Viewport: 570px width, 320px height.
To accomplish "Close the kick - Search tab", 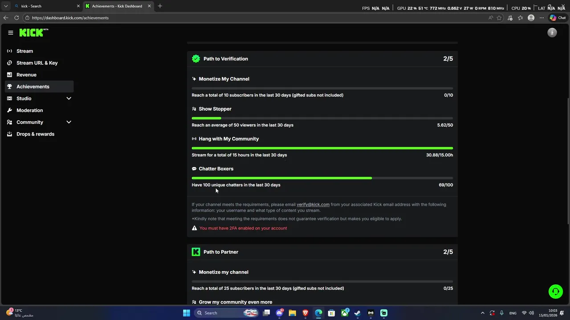I will point(78,6).
